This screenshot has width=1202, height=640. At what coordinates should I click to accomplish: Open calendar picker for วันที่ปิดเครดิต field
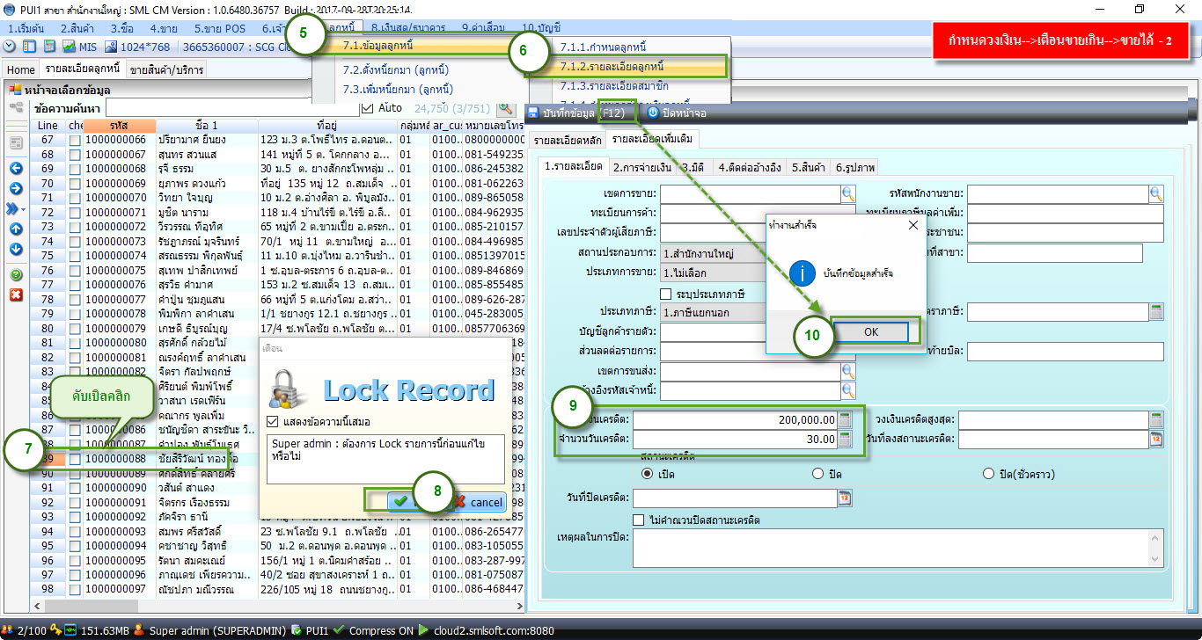[844, 498]
